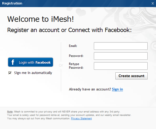Click the 'Registration' title bar text
156x129 pixels.
coord(12,3)
